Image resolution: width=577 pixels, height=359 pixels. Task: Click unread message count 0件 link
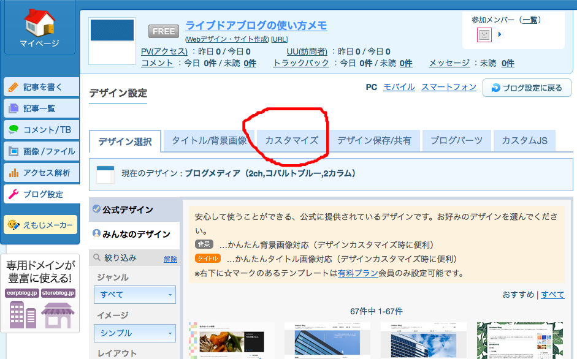508,63
